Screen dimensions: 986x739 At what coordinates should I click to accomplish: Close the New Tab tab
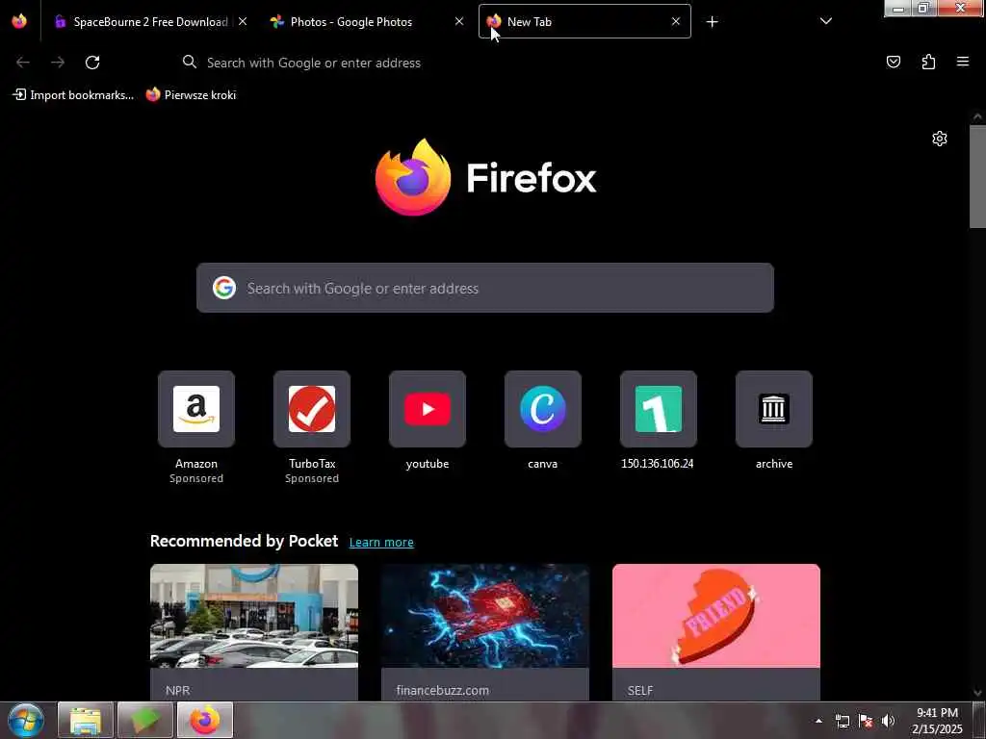675,21
